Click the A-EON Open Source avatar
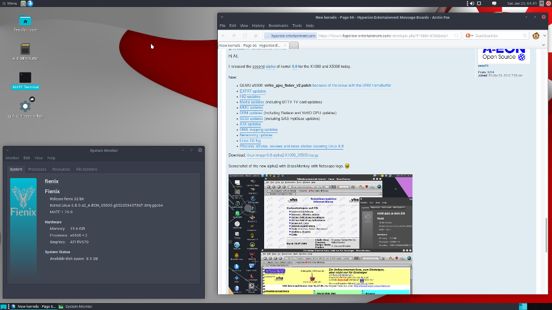This screenshot has width=552, height=310. click(x=504, y=55)
